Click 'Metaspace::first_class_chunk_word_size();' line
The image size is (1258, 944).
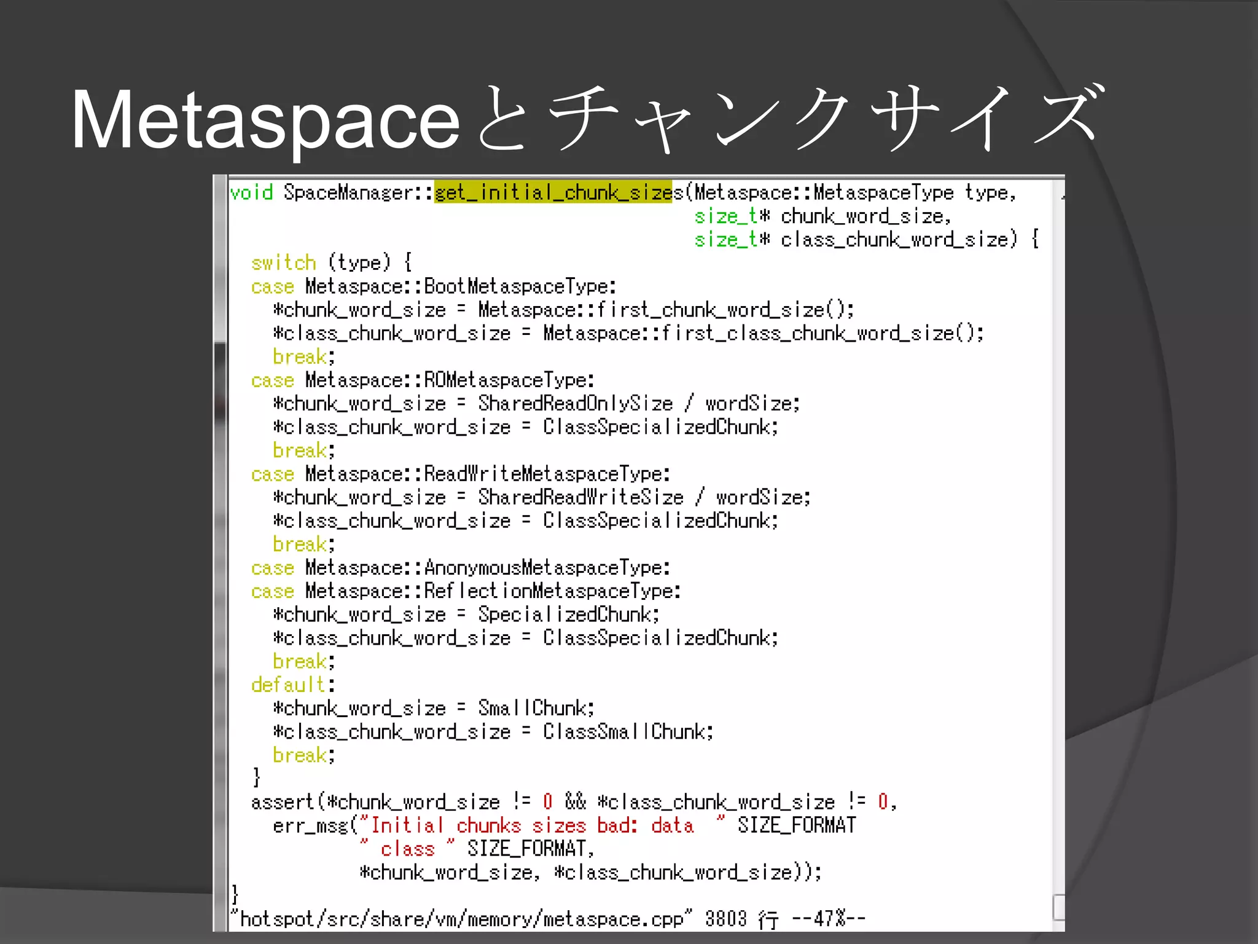(x=628, y=333)
